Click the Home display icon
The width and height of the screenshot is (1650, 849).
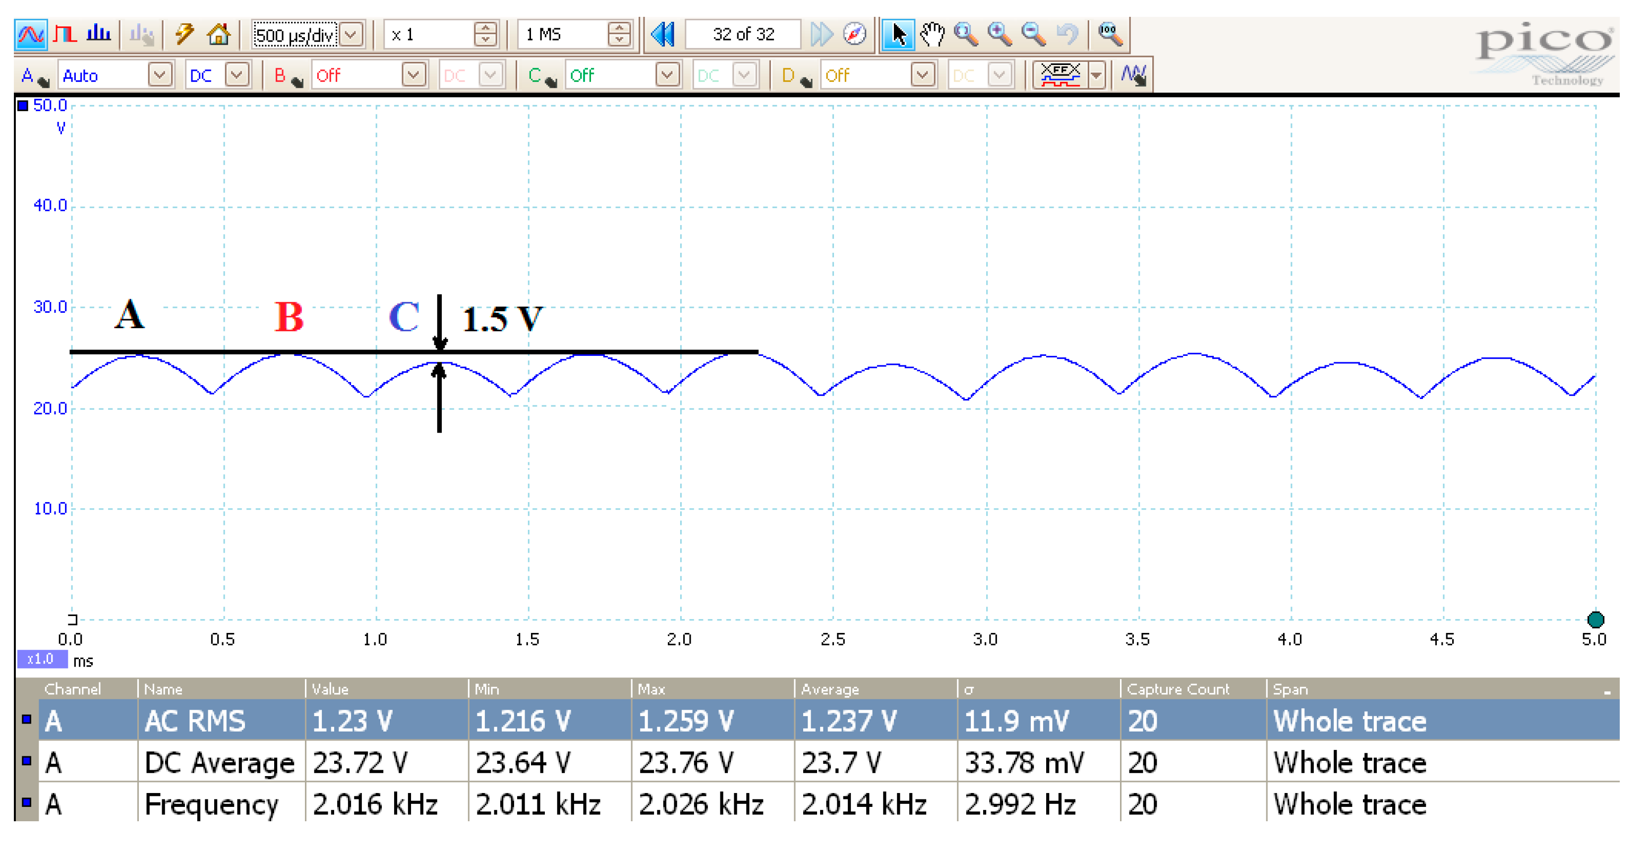click(x=219, y=34)
